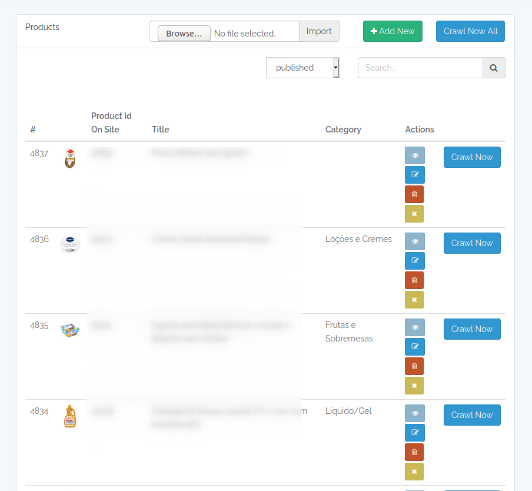The image size is (532, 491).
Task: Expand the dropdown arrow next to published
Action: 335,67
